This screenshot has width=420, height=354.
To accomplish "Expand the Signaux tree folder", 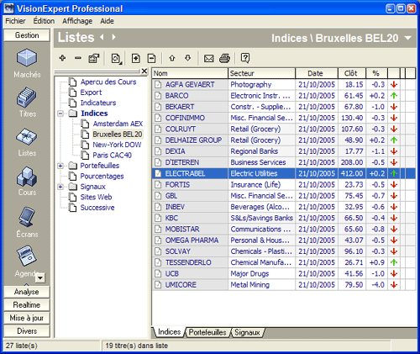I will pyautogui.click(x=60, y=187).
